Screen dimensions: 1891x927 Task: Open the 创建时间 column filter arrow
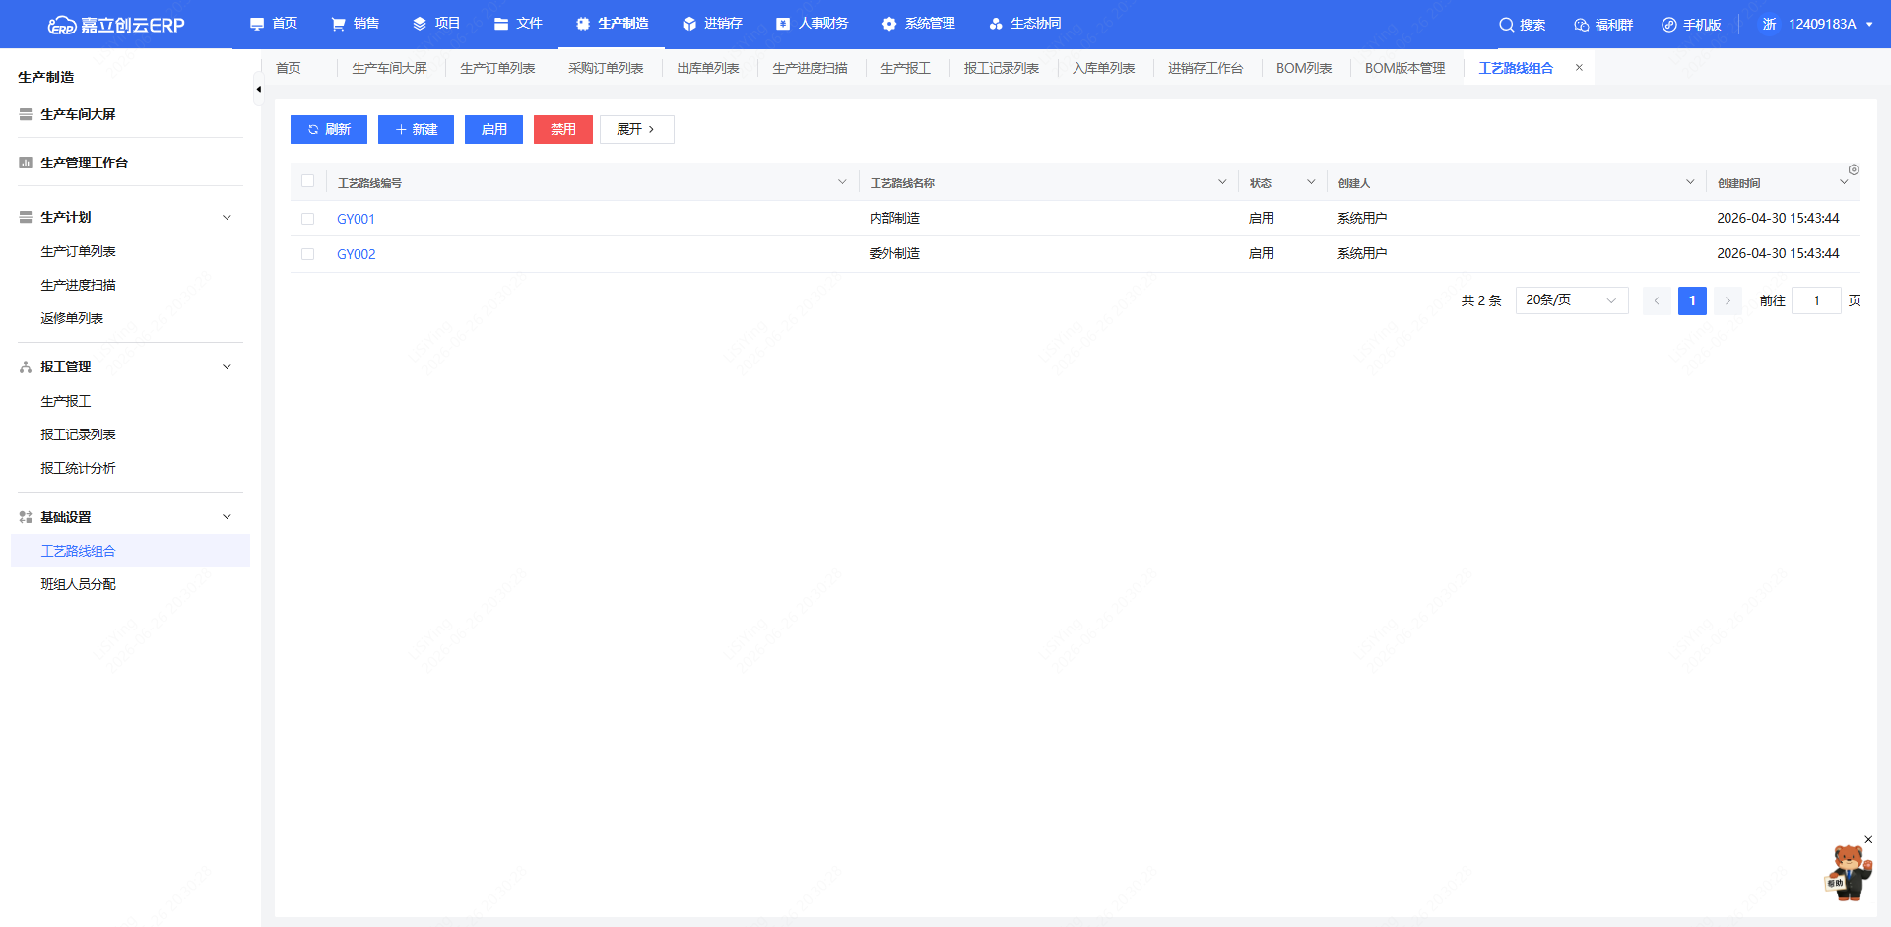click(x=1844, y=182)
